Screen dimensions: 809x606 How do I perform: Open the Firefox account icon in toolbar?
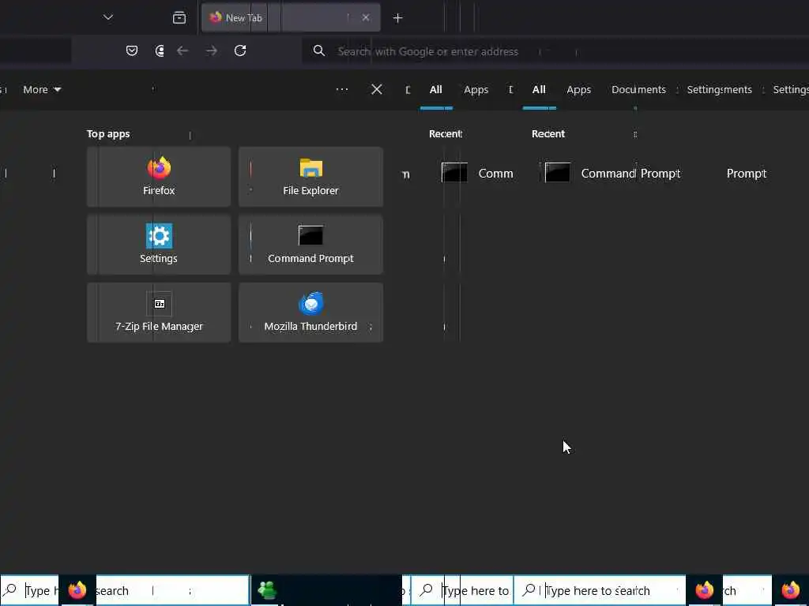pyautogui.click(x=160, y=50)
